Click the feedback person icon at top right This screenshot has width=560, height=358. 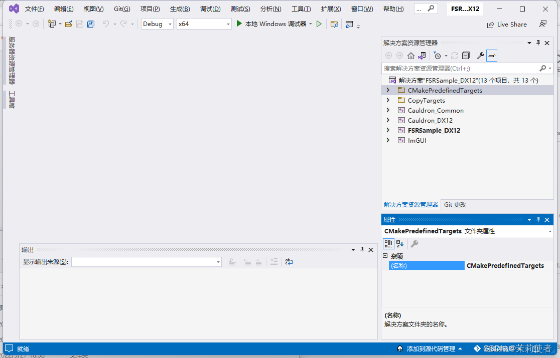click(x=543, y=24)
